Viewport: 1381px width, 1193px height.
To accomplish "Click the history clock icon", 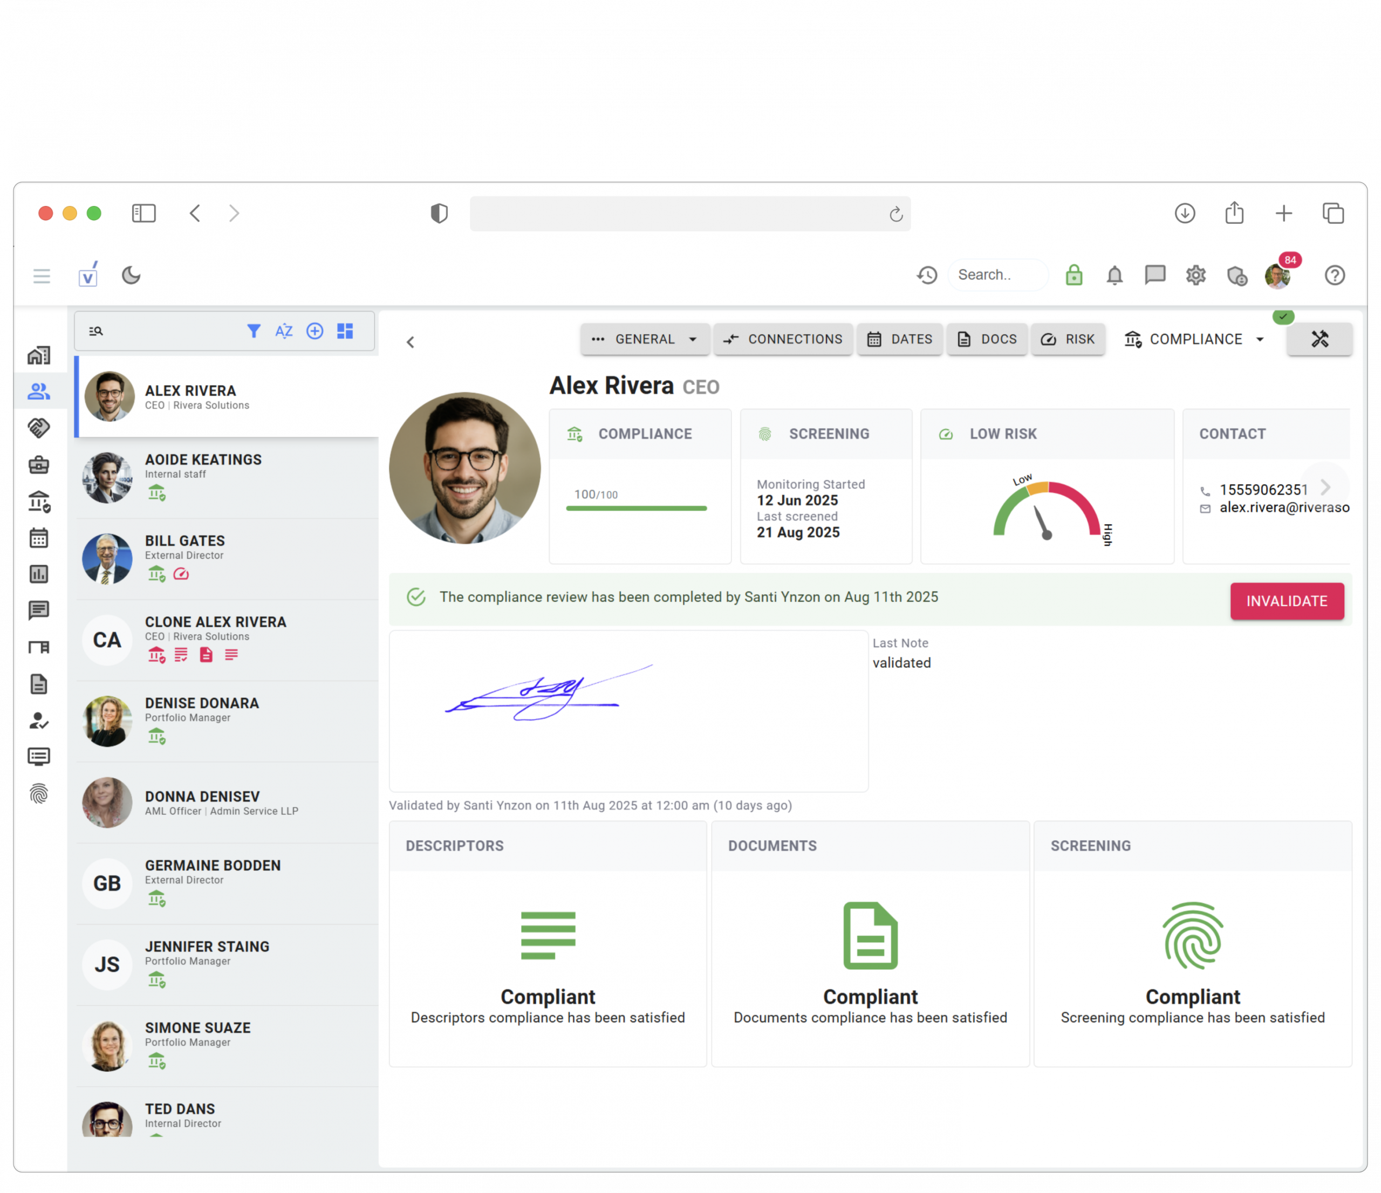I will coord(926,275).
